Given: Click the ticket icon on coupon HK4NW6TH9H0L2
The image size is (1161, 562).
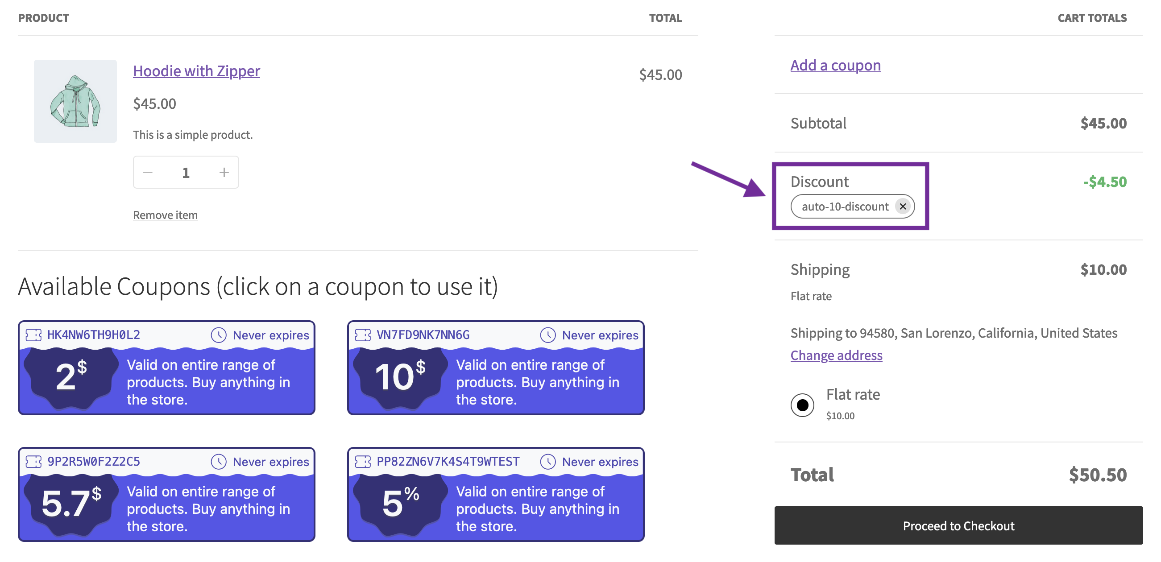Looking at the screenshot, I should 33,335.
